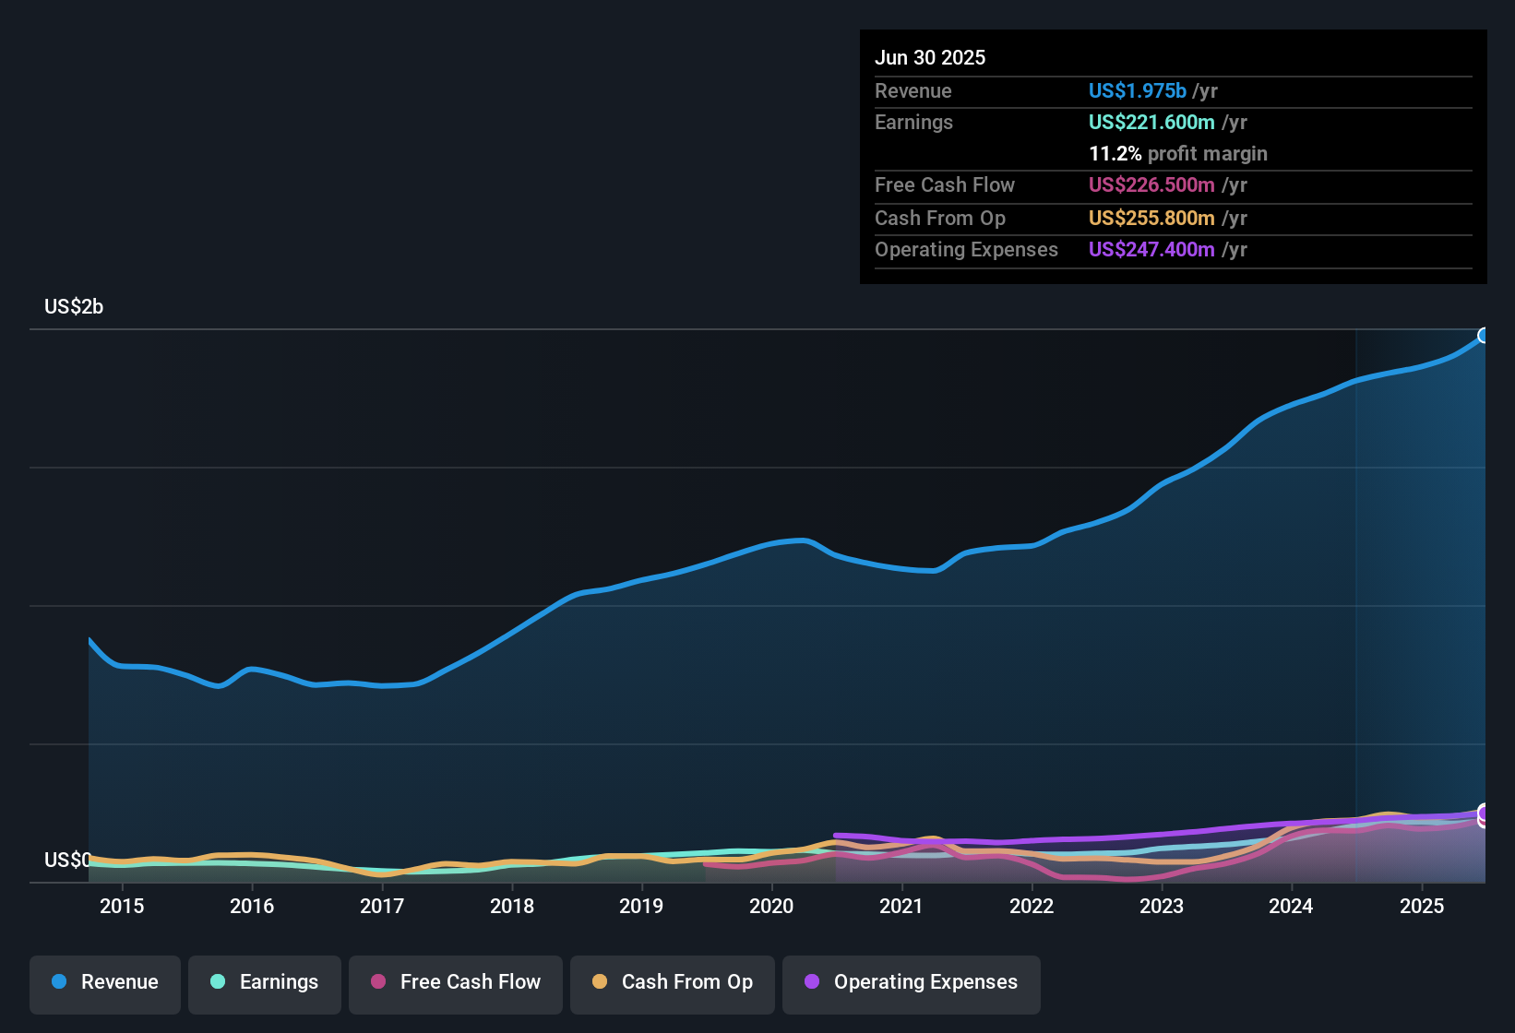Expand the Cash From Op legend entry
Screen dimensions: 1515x1033
point(672,982)
